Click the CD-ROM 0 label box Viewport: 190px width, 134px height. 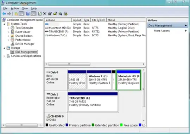coord(56,118)
